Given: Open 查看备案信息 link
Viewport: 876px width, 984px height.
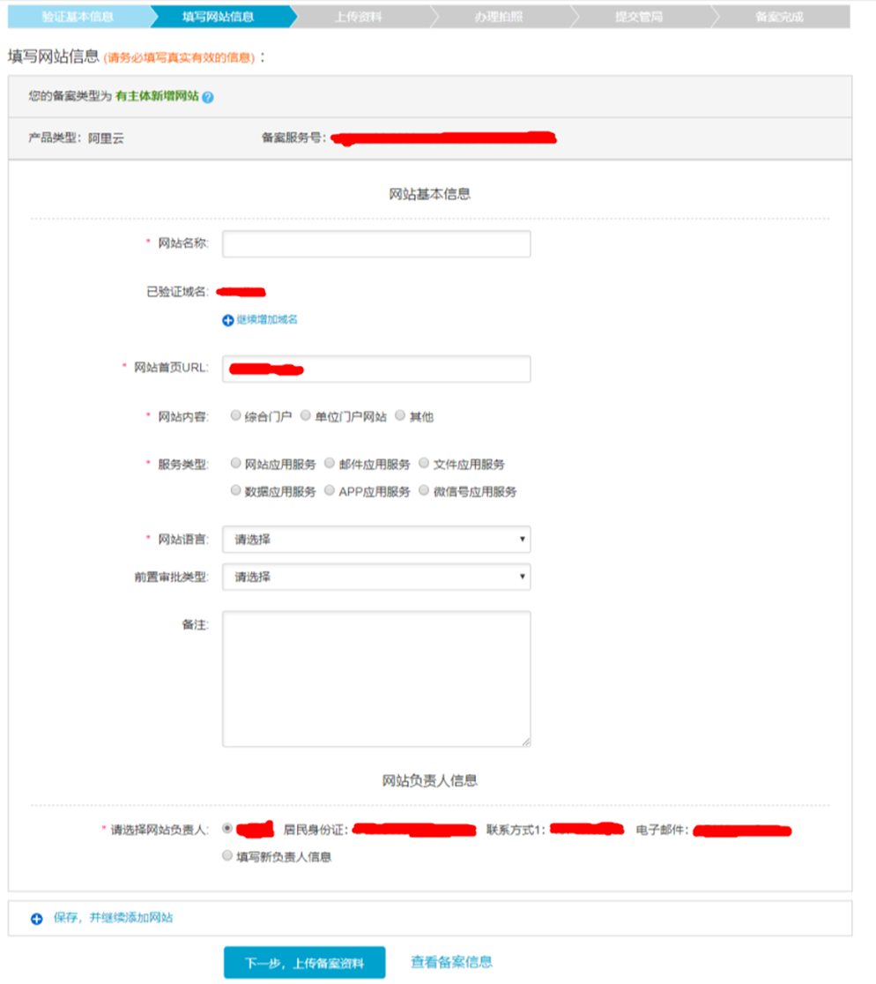Looking at the screenshot, I should (451, 962).
